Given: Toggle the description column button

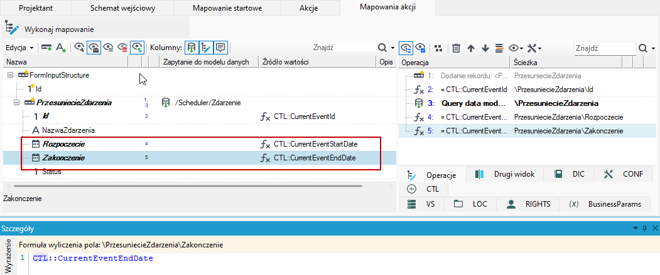Looking at the screenshot, I should point(220,48).
